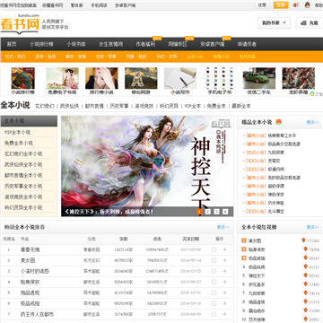This screenshot has width=323, height=323.
Task: Click the 完本日期 column header
Action: point(191,239)
